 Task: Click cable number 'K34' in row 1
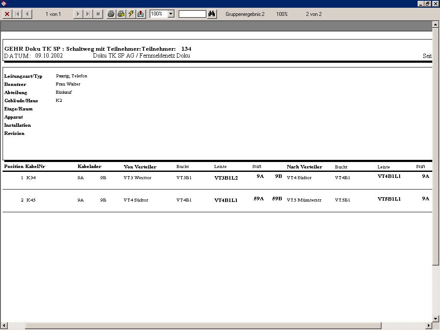pos(31,177)
